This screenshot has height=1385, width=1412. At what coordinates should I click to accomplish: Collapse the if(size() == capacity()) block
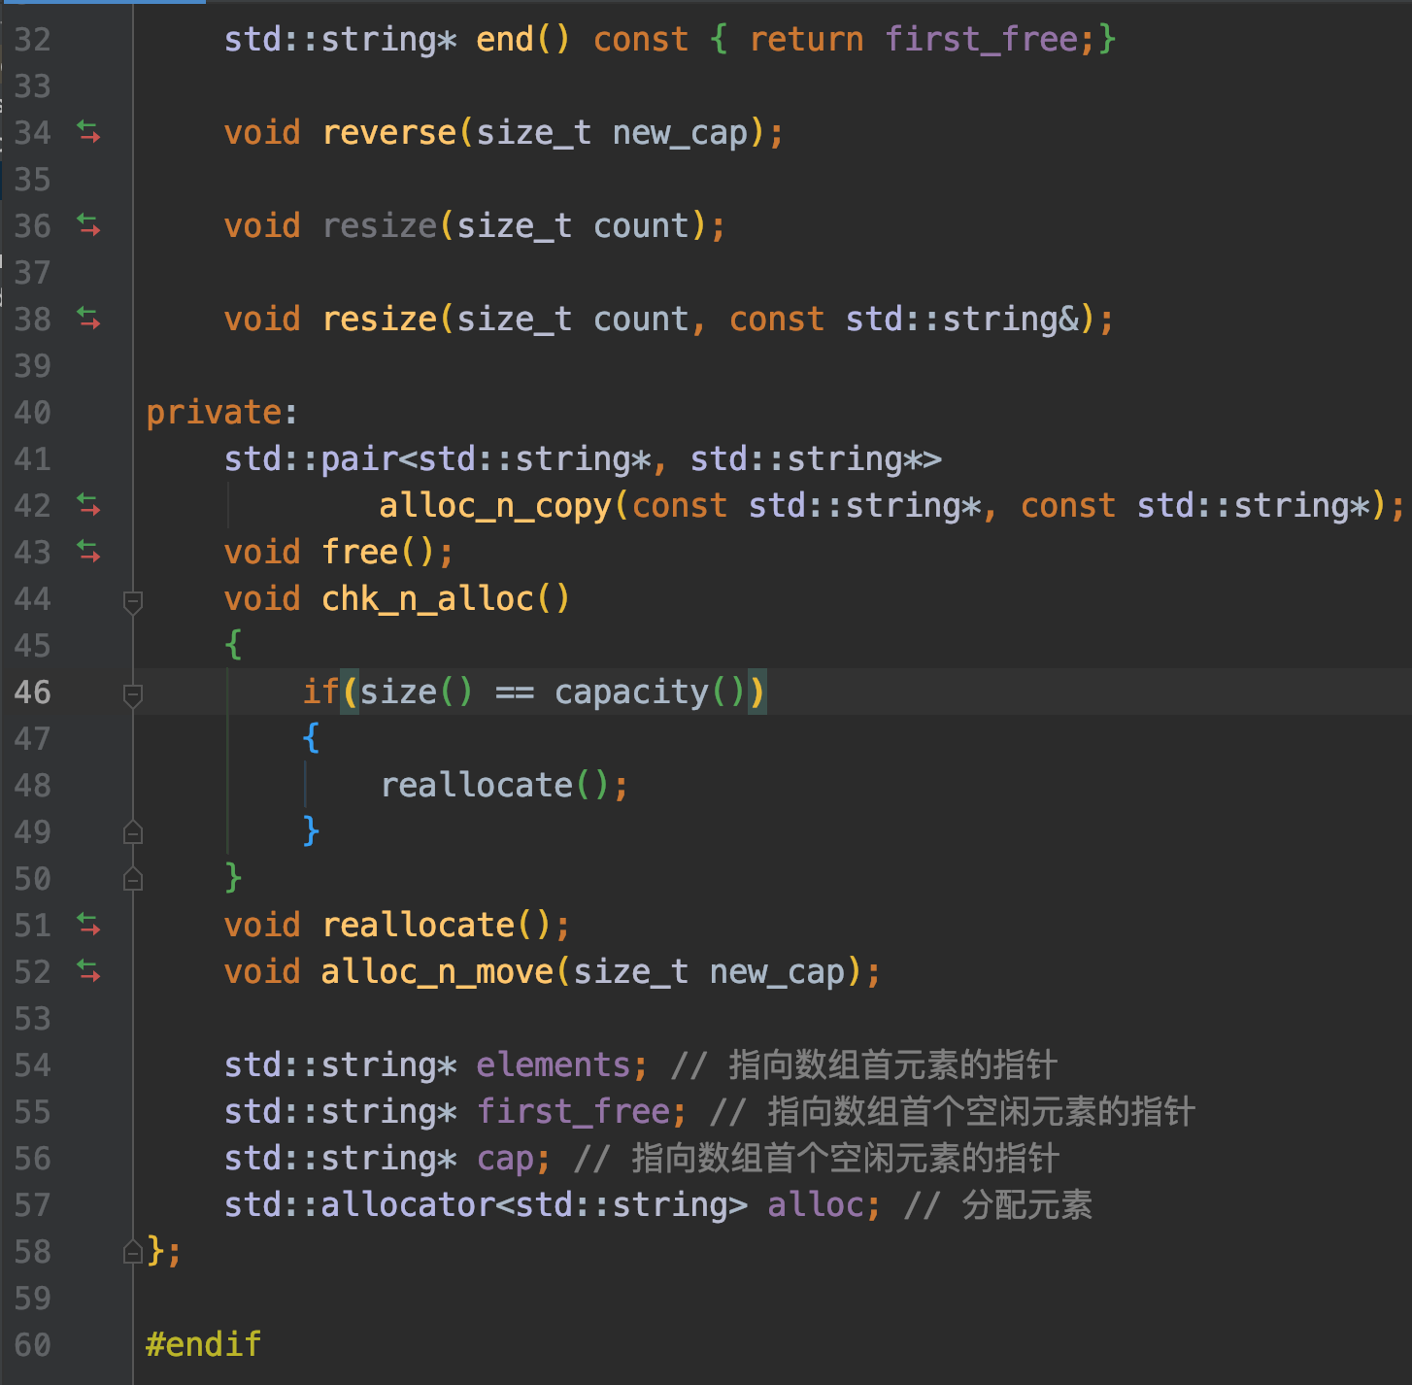(134, 695)
